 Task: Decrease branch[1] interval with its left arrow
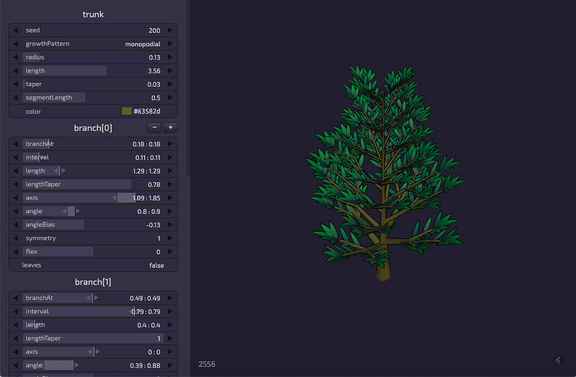[16, 311]
